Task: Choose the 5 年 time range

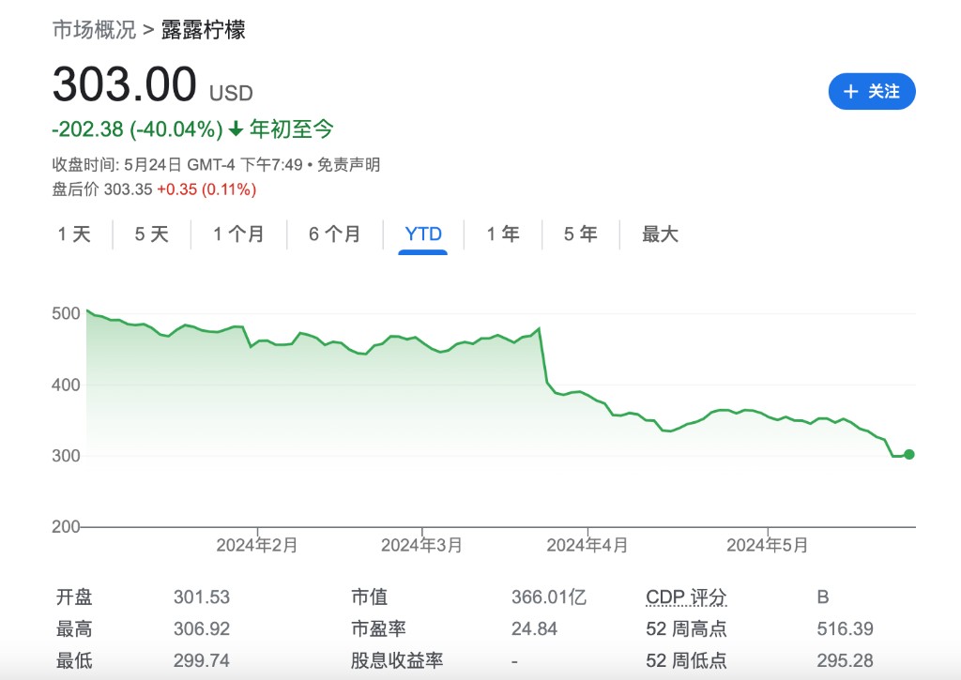Action: pos(580,234)
